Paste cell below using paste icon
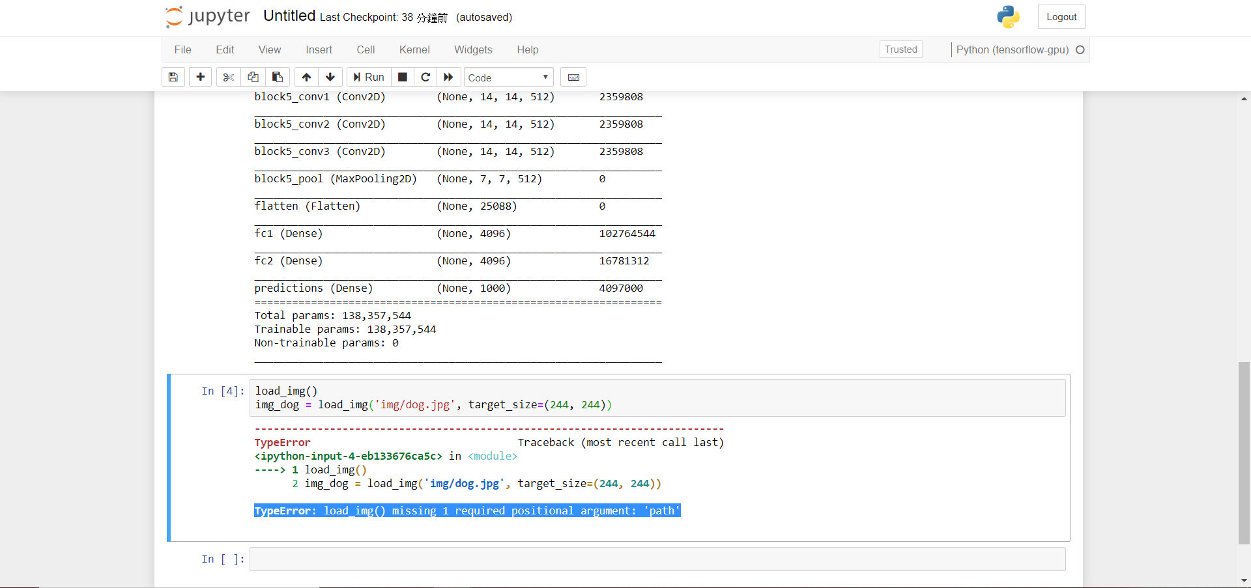The image size is (1251, 588). (278, 77)
